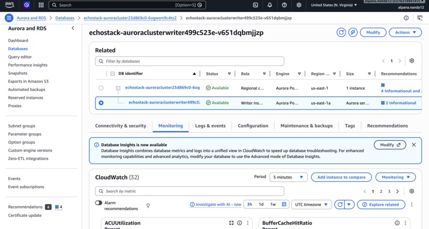Click the Filter by databases field
The width and height of the screenshot is (429, 229).
[189, 61]
